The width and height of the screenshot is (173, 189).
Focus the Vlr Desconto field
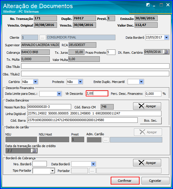pos(97,93)
